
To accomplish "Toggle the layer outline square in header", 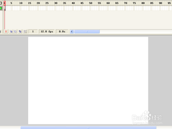I will click(1, 3).
